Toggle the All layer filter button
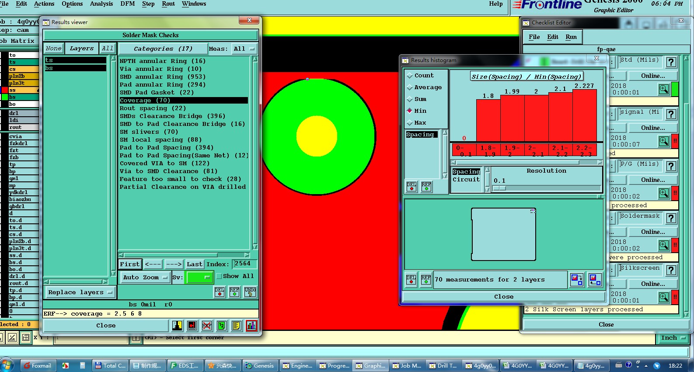The height and width of the screenshot is (372, 694). [108, 49]
